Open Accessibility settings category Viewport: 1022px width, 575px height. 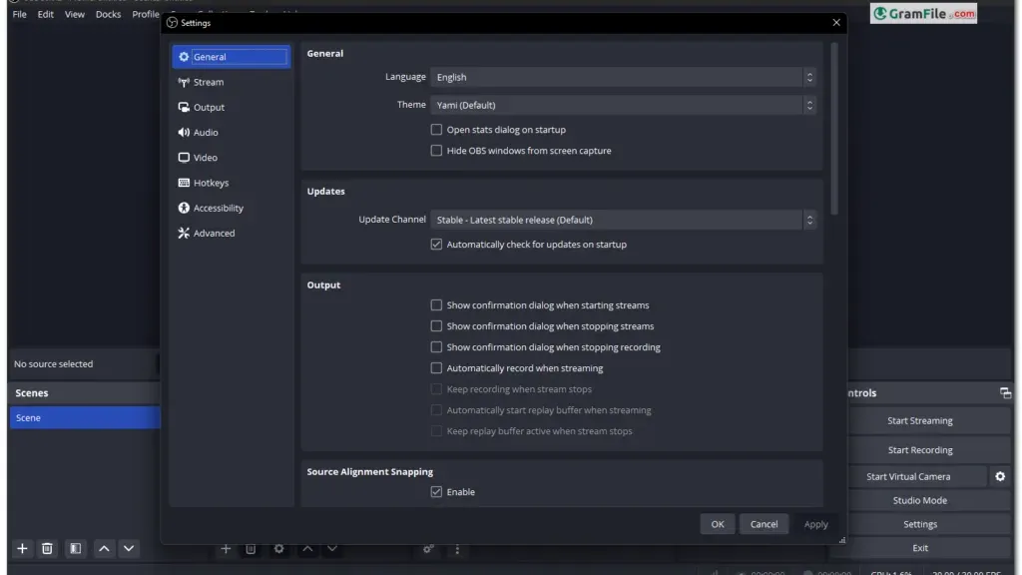(232, 208)
